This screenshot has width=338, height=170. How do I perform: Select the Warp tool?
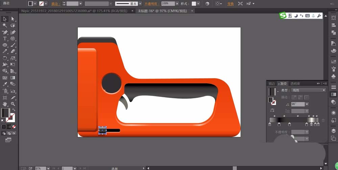point(5,65)
